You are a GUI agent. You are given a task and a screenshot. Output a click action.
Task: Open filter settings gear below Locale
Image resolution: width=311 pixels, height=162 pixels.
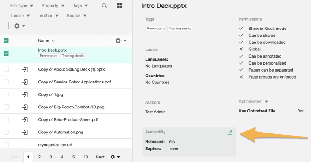(x=17, y=25)
